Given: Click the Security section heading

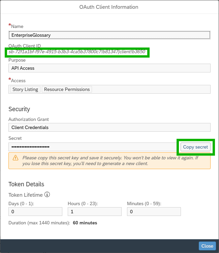Looking at the screenshot, I should (19, 109).
